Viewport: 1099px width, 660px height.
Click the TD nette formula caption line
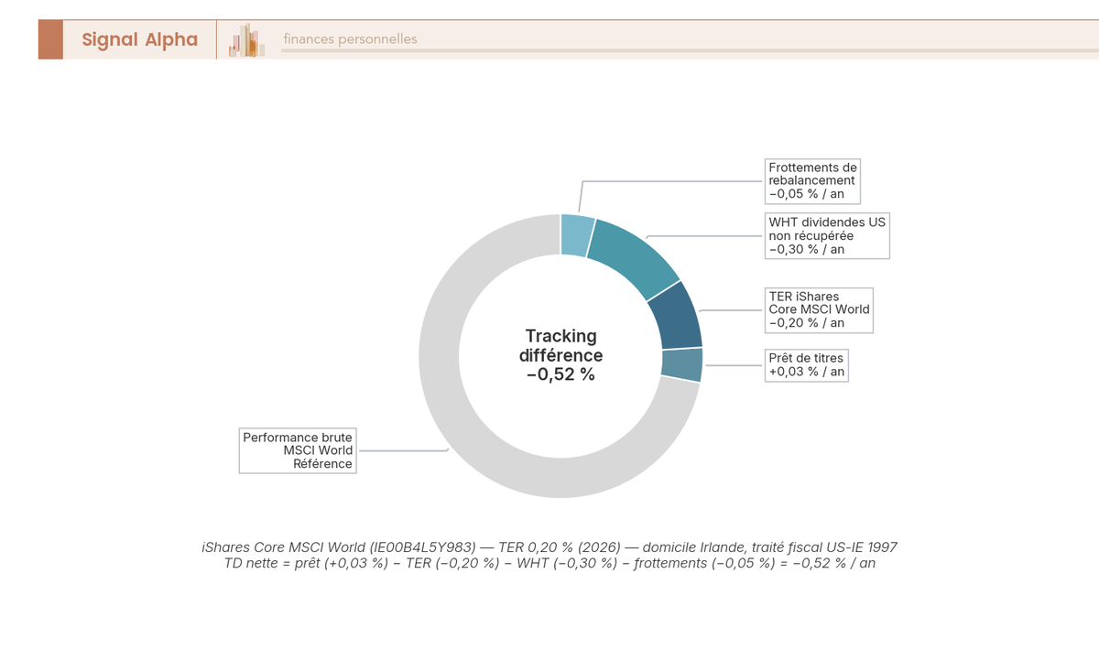(549, 564)
